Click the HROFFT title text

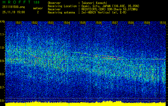coord(17,2)
